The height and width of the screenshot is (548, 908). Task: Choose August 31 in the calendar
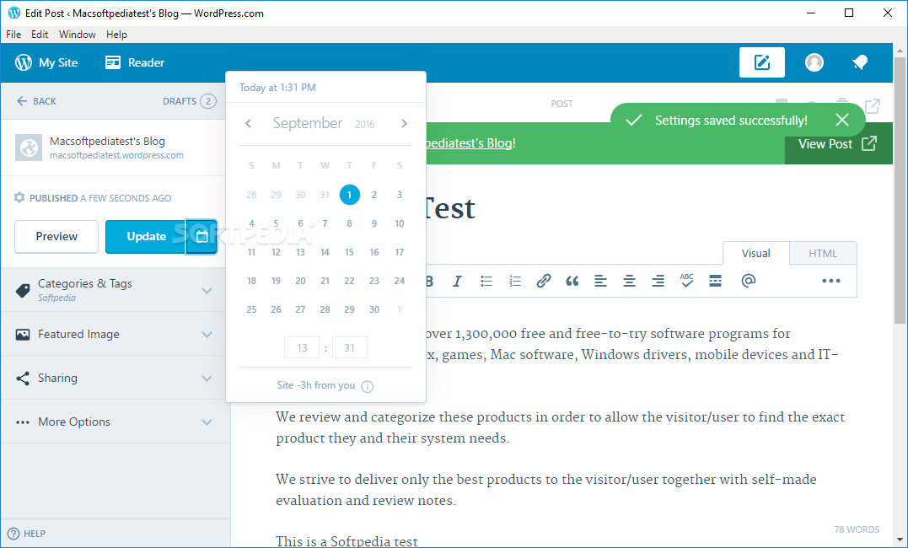tap(325, 195)
